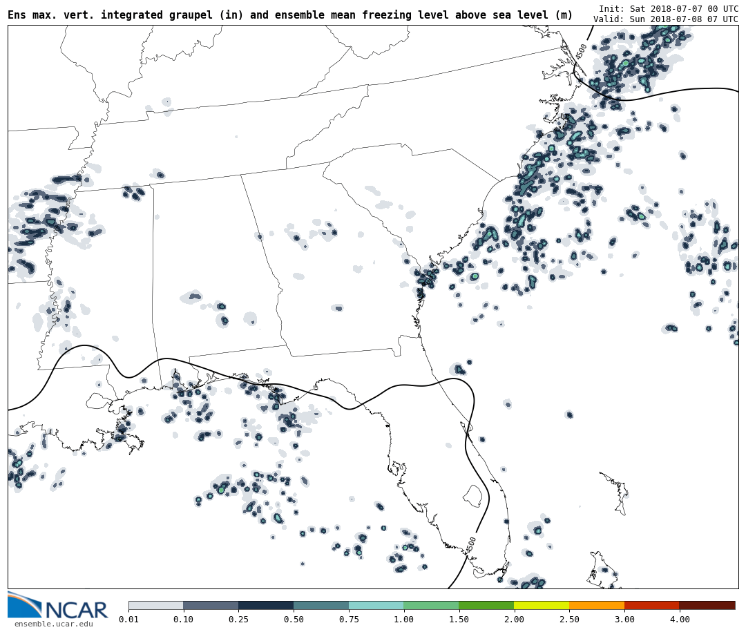Screen dimensions: 746x632
Task: Click the 0.10 colorbar tick label
Action: [x=183, y=619]
